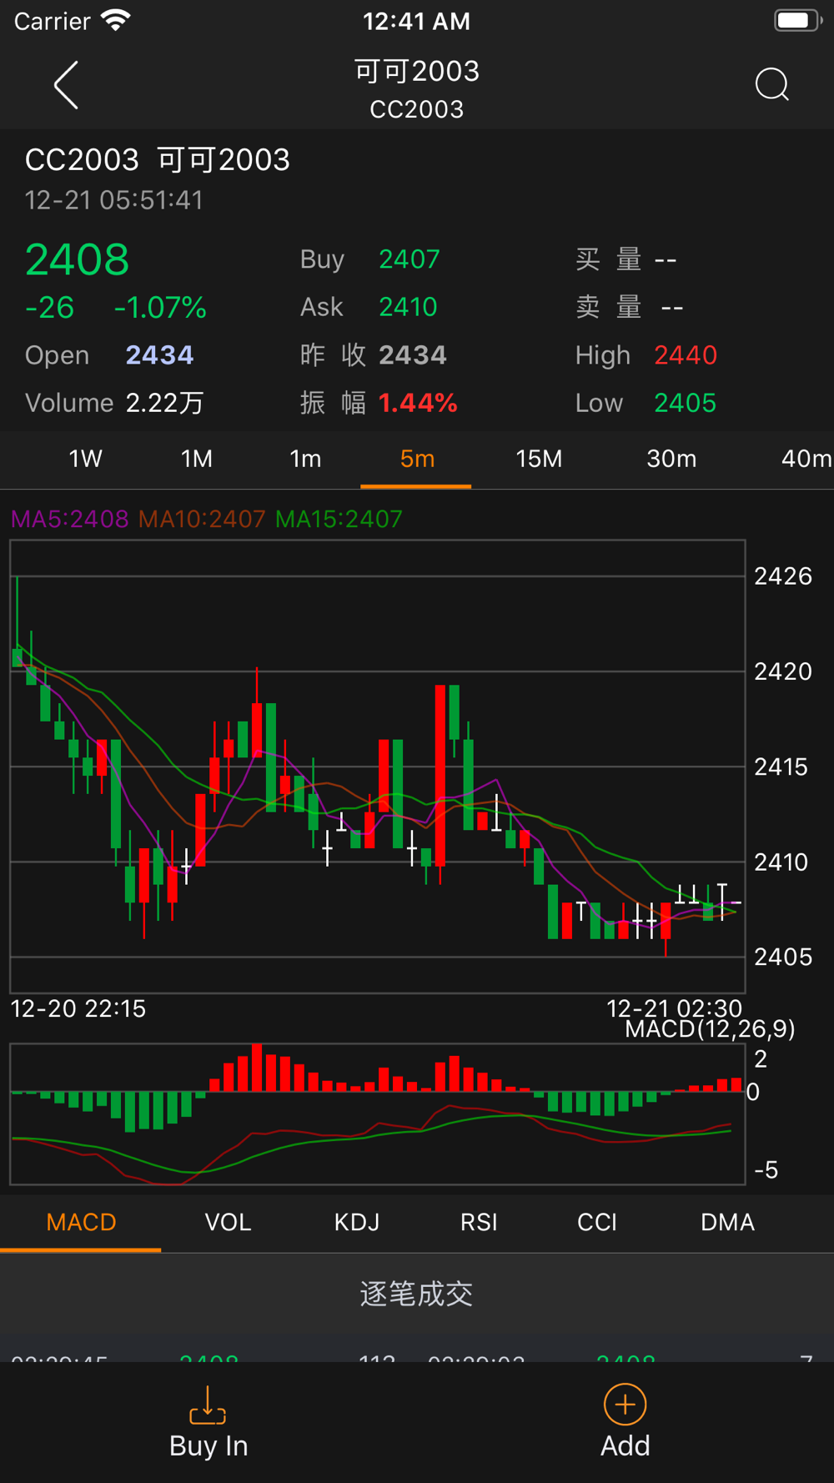Select the 5m interval tab
The width and height of the screenshot is (834, 1483).
point(417,459)
